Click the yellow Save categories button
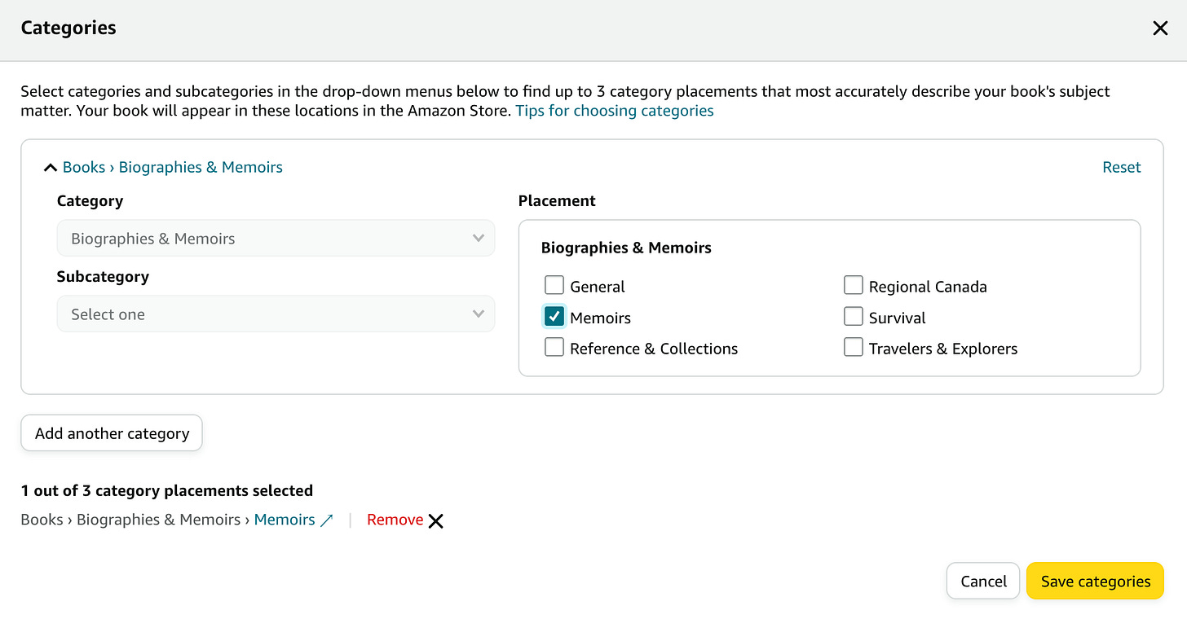The image size is (1187, 619). pyautogui.click(x=1095, y=582)
